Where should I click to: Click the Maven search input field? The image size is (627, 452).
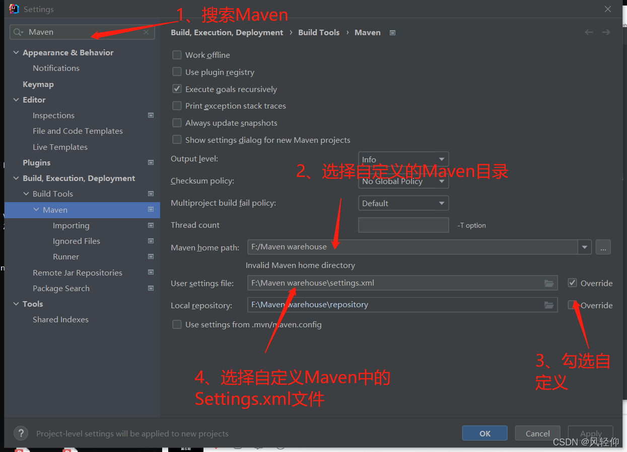tap(83, 32)
